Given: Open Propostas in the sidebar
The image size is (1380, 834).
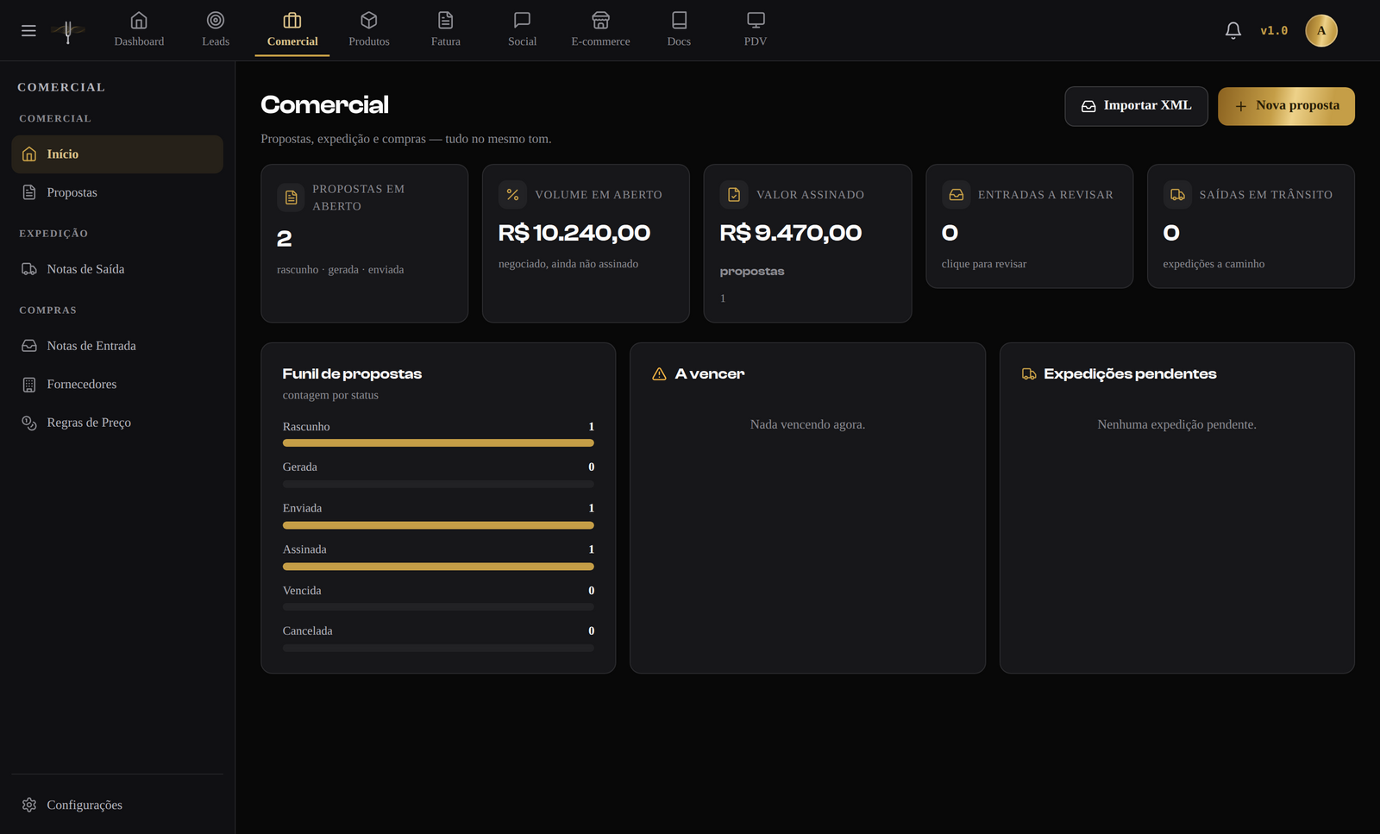Looking at the screenshot, I should (117, 192).
